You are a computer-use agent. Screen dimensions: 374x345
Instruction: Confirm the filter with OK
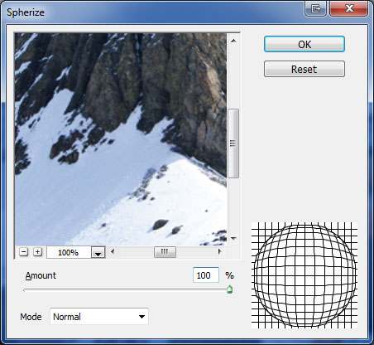click(304, 44)
